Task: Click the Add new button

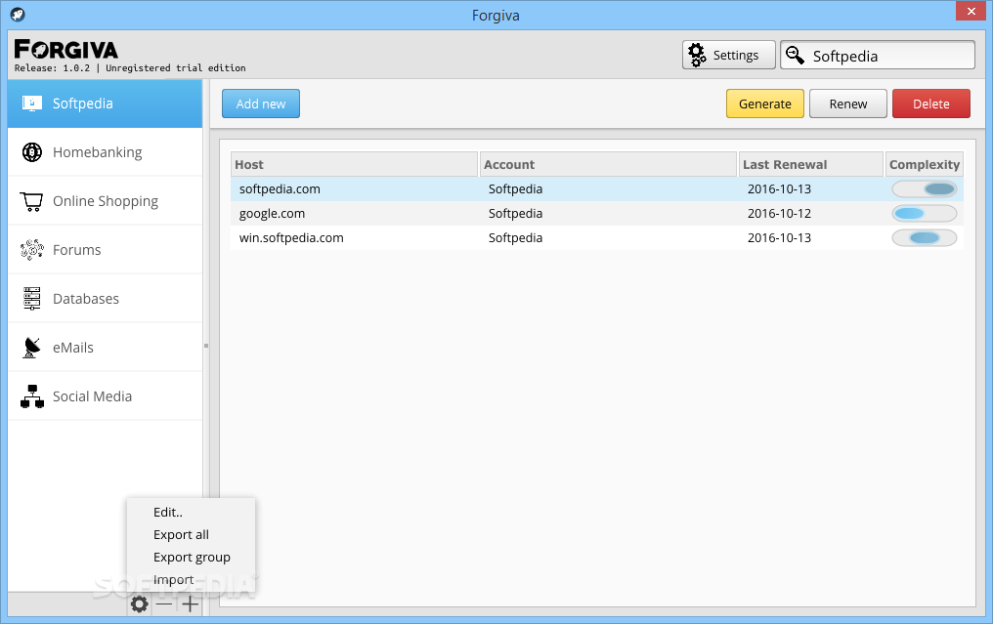Action: (261, 104)
